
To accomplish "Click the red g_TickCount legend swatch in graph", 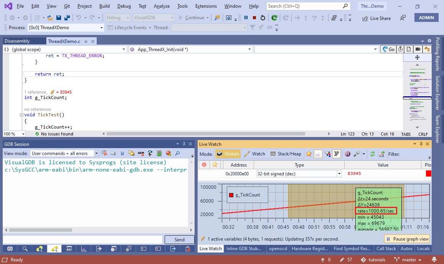I will (231, 195).
